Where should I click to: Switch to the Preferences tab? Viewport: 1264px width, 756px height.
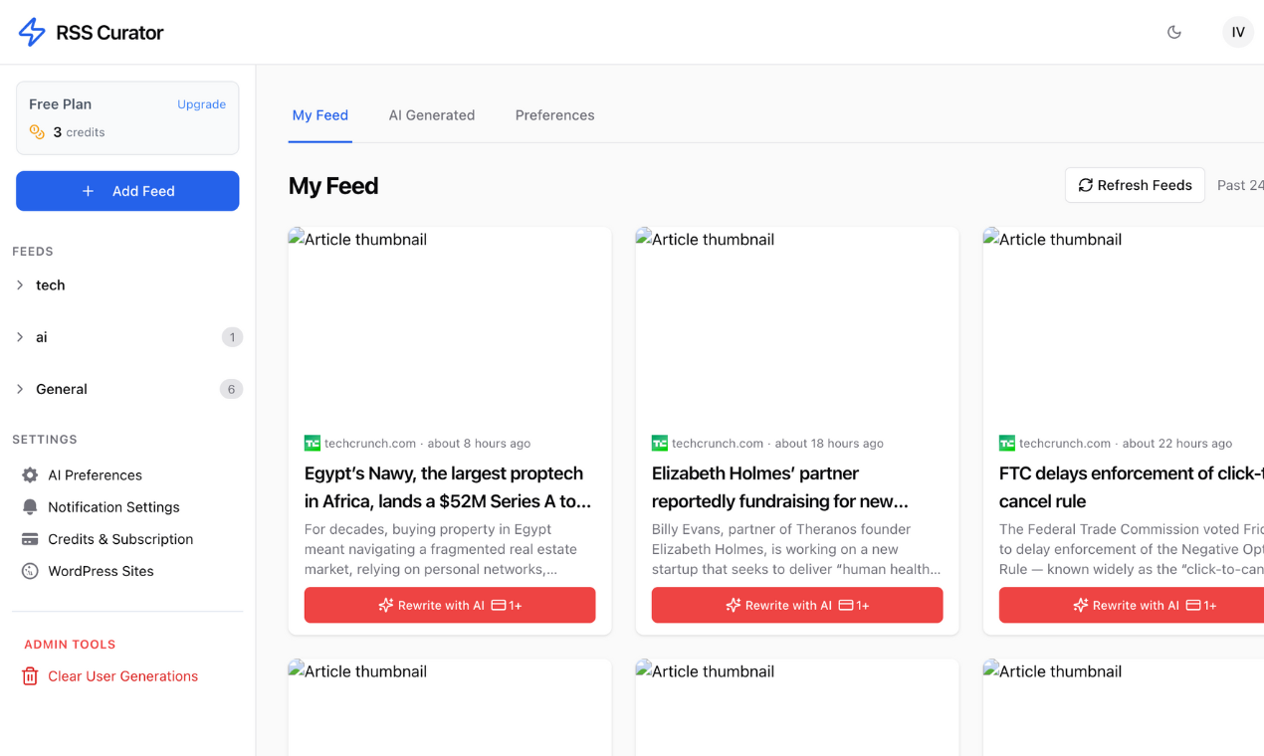[x=554, y=115]
